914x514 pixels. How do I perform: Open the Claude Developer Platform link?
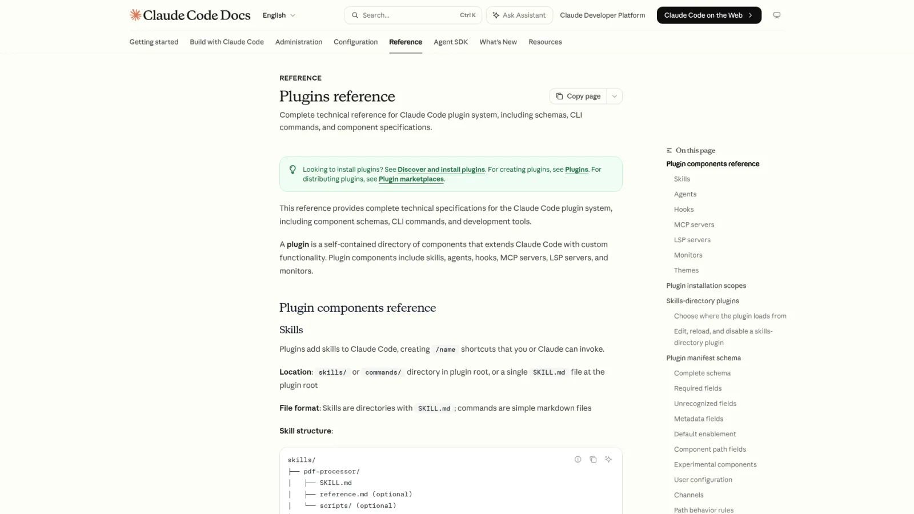[602, 15]
